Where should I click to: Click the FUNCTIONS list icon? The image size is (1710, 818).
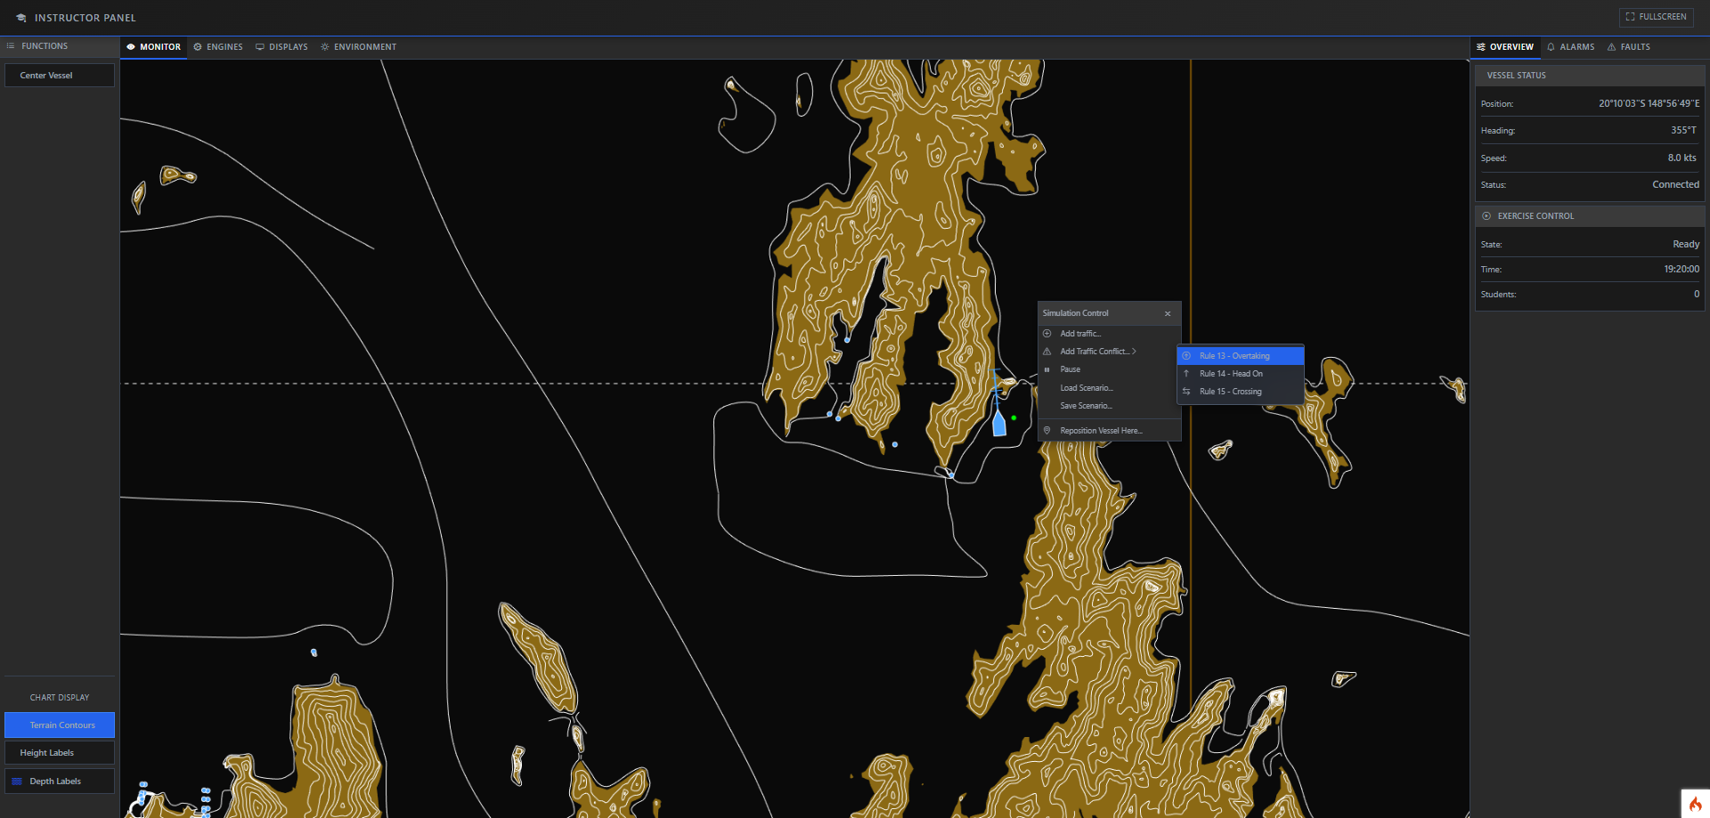pyautogui.click(x=10, y=45)
